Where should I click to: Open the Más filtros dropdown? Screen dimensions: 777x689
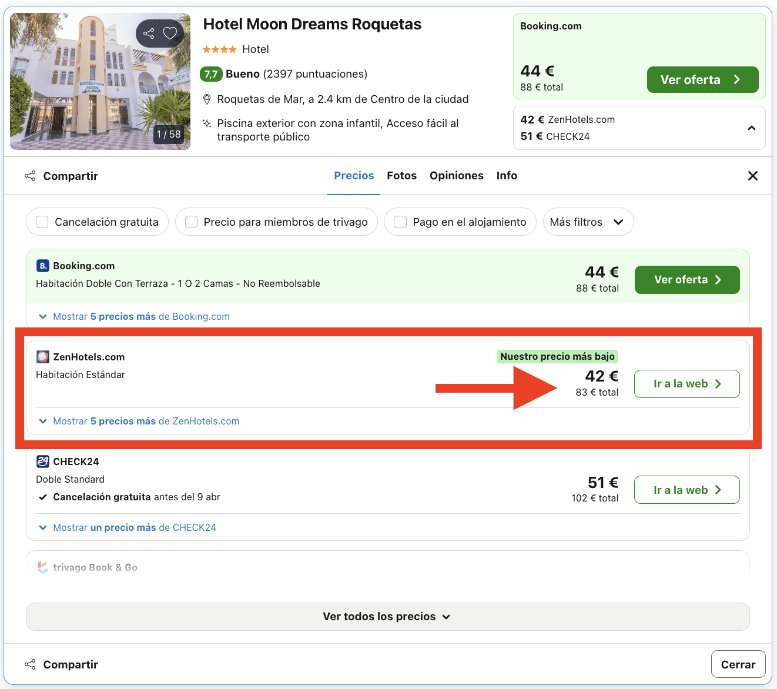(588, 222)
